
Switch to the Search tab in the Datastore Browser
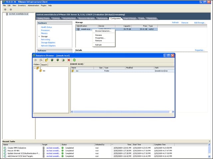click(x=44, y=65)
